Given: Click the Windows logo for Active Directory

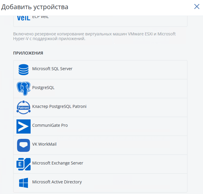Looking at the screenshot, I should click(24, 183).
